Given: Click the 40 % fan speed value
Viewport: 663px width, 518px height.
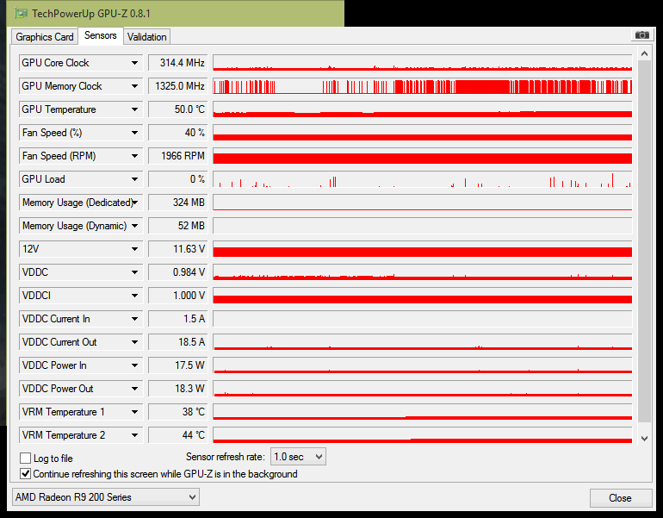Looking at the screenshot, I should pyautogui.click(x=178, y=133).
